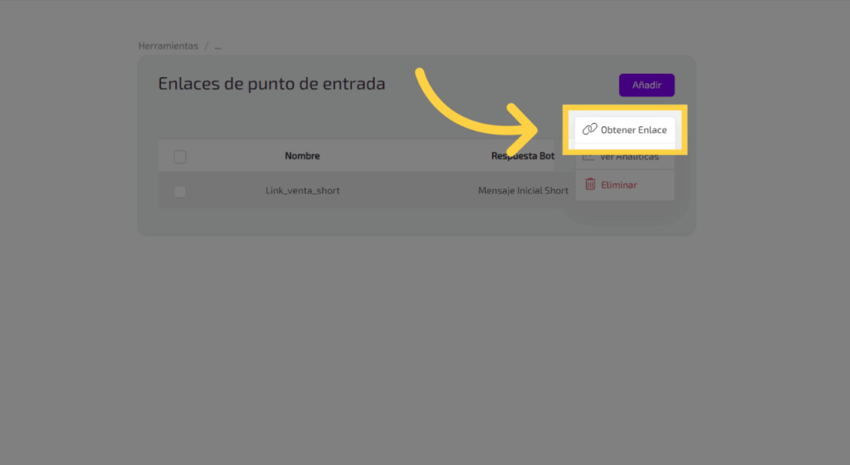Click the Enlaces de punto de entrada heading
Image resolution: width=850 pixels, height=465 pixels.
[271, 84]
